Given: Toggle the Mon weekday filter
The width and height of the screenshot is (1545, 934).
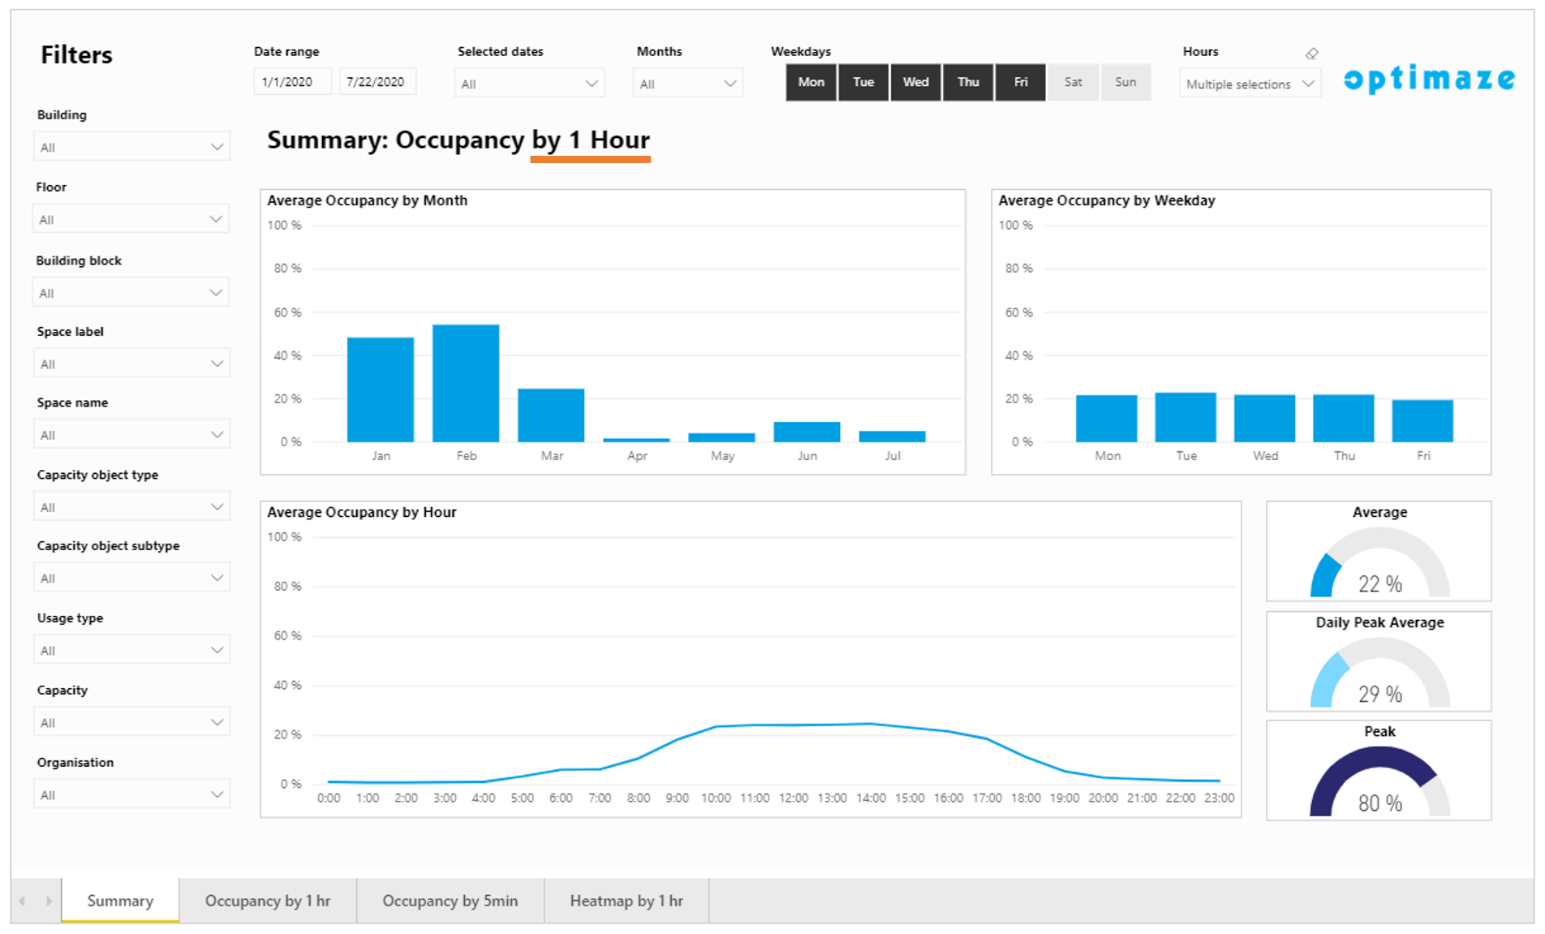Looking at the screenshot, I should [811, 82].
